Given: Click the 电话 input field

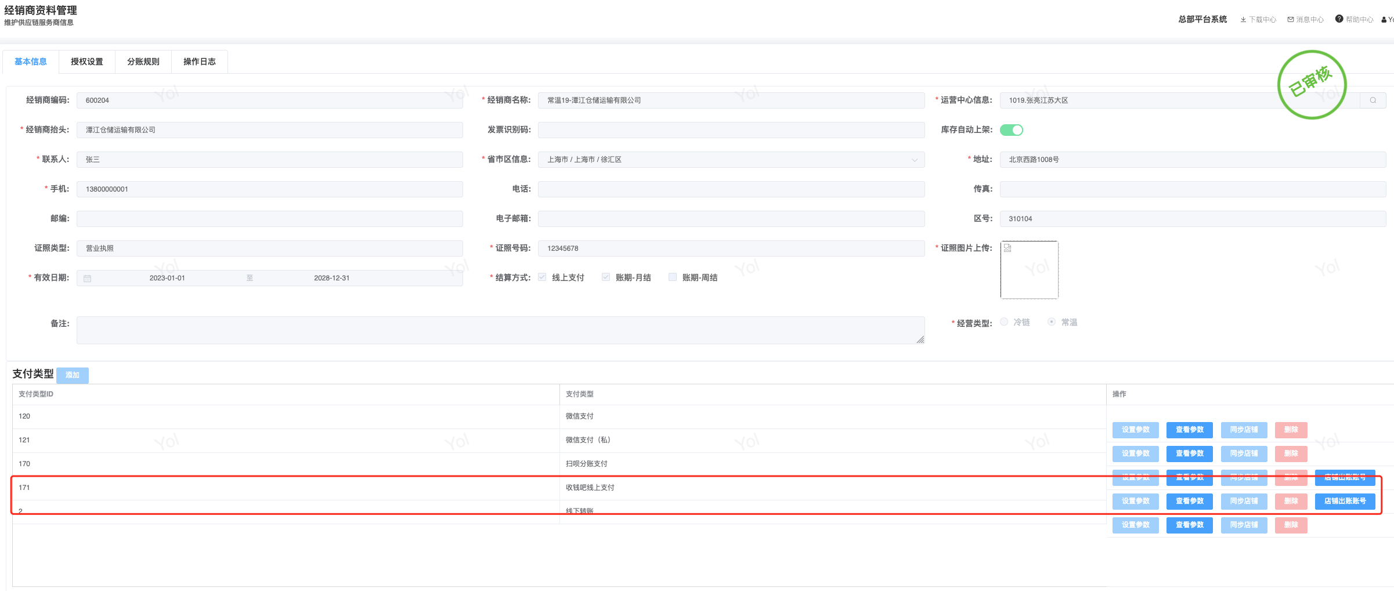Looking at the screenshot, I should [x=731, y=189].
